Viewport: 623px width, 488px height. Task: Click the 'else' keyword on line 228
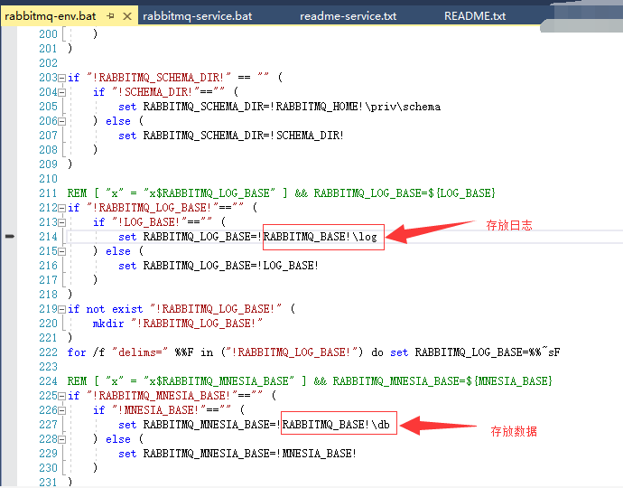click(118, 439)
